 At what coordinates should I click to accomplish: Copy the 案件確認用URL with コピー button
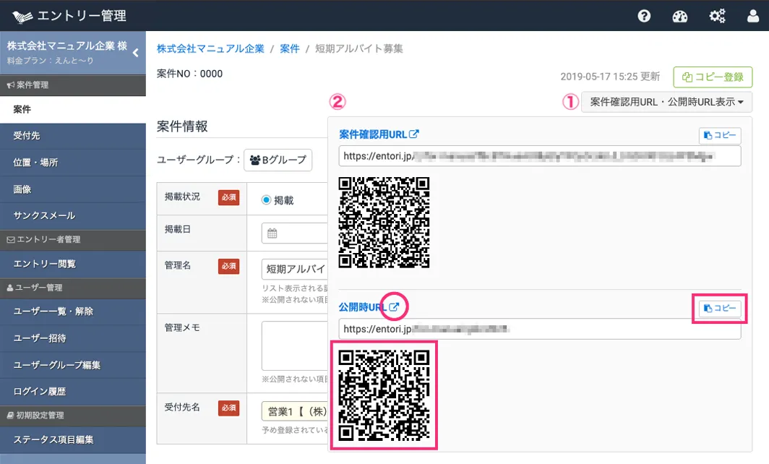coord(720,135)
